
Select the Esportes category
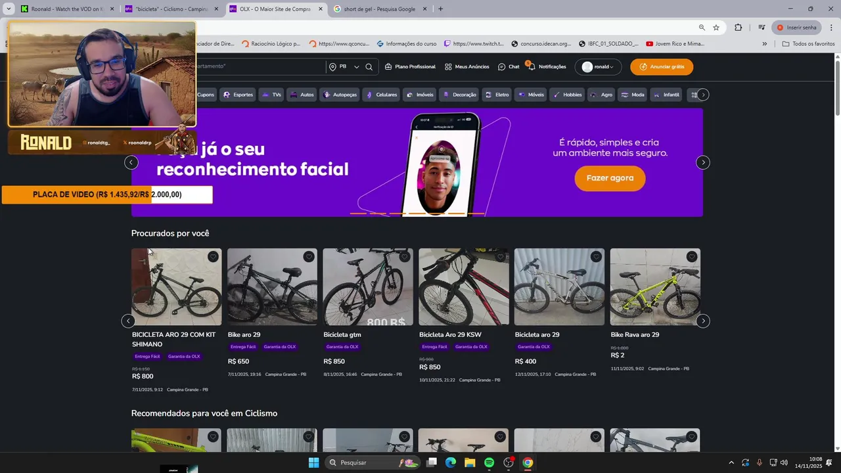tap(238, 95)
